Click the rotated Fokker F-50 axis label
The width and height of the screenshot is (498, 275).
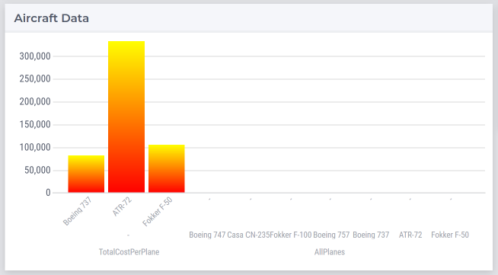tap(157, 212)
